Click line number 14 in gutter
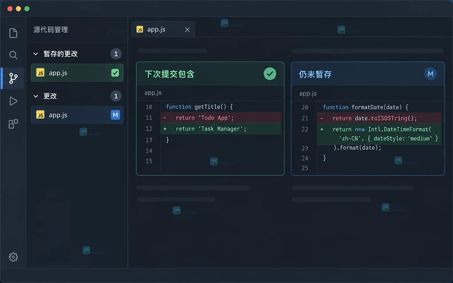 coord(149,151)
